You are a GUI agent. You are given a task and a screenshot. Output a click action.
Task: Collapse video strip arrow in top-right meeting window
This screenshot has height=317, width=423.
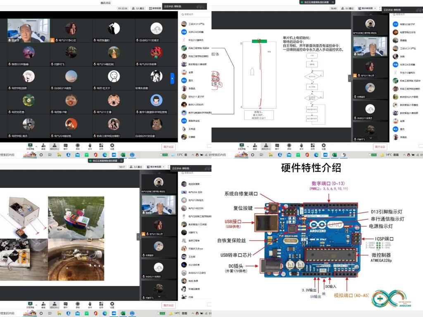[349, 78]
